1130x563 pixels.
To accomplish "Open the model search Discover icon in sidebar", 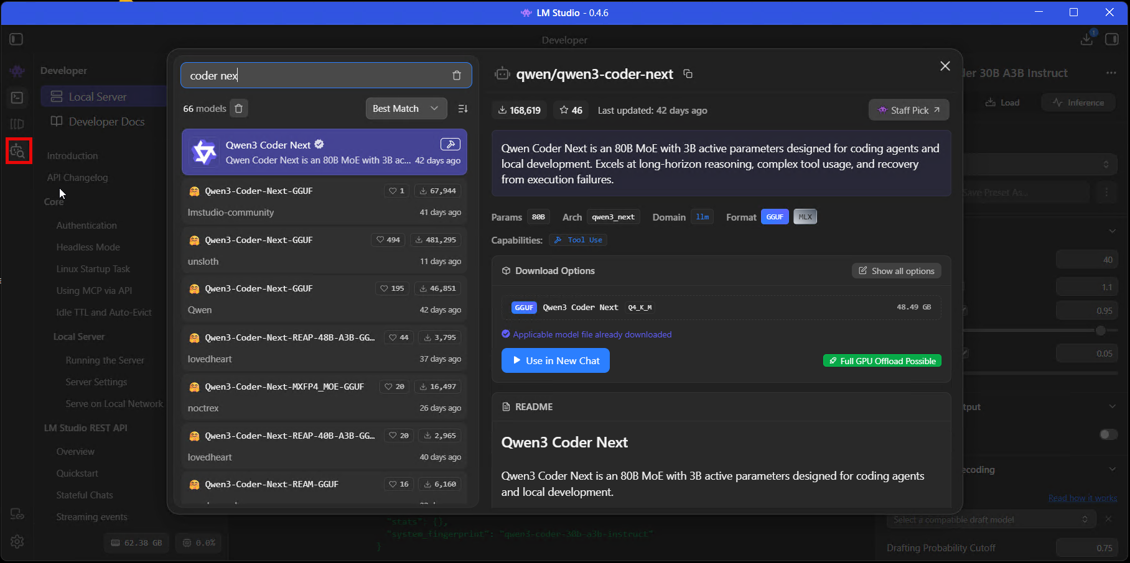I will point(17,150).
